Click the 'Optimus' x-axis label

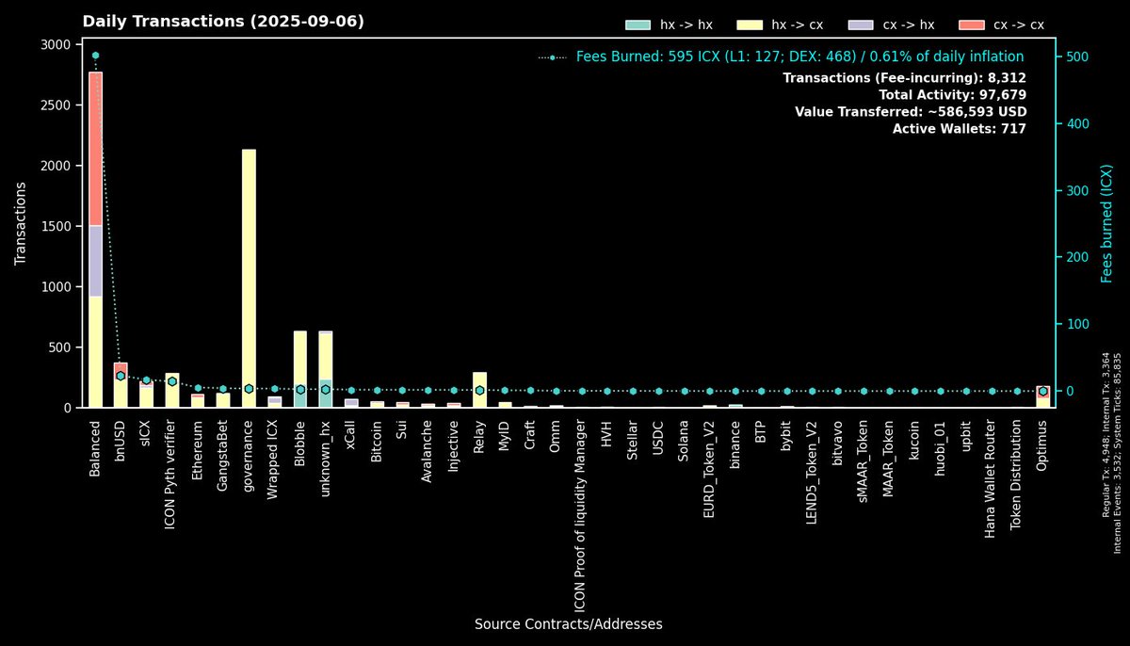pyautogui.click(x=1042, y=446)
